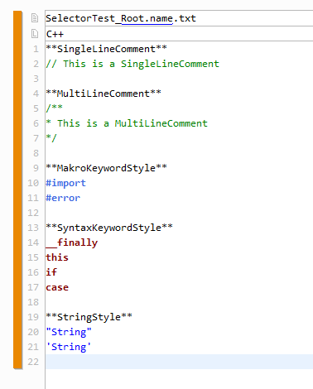Click the text **SyntaxKeywordStyle**
The height and width of the screenshot is (389, 313).
tap(109, 228)
